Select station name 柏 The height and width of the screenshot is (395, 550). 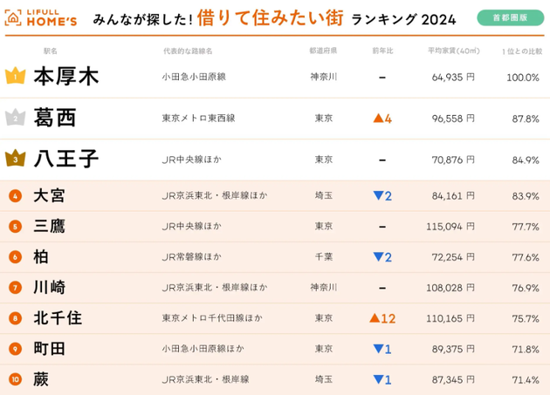tap(41, 257)
